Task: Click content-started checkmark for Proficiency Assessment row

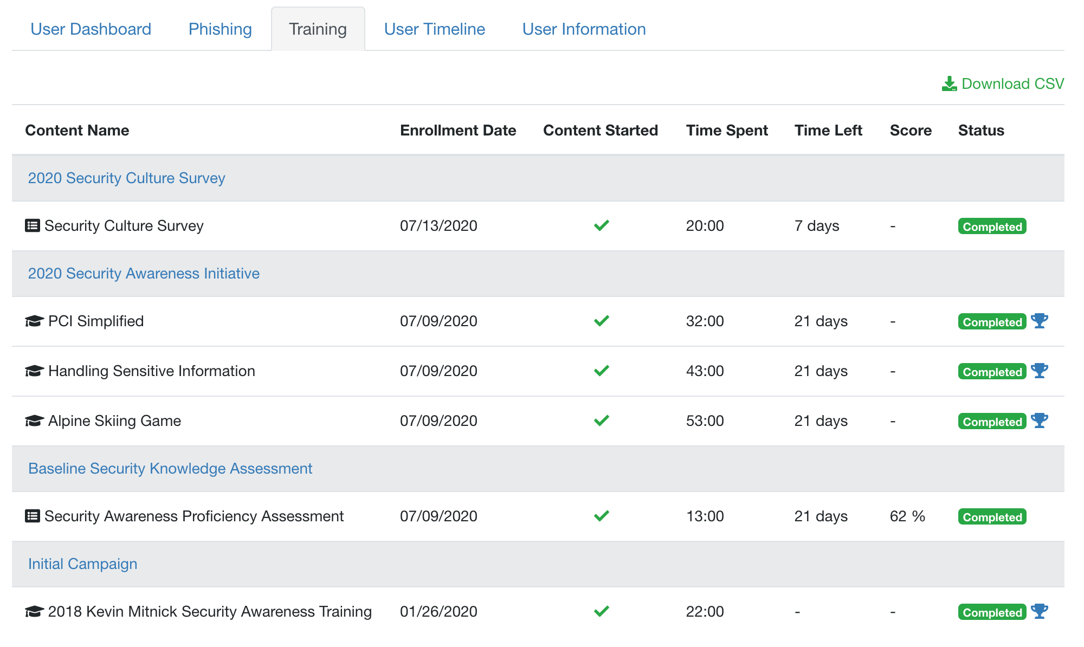Action: pos(602,516)
